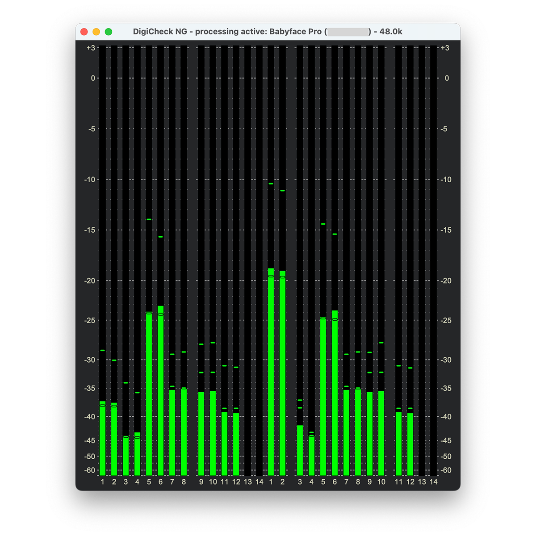Click the -20 label on the left scale
The height and width of the screenshot is (536, 536).
coord(90,281)
